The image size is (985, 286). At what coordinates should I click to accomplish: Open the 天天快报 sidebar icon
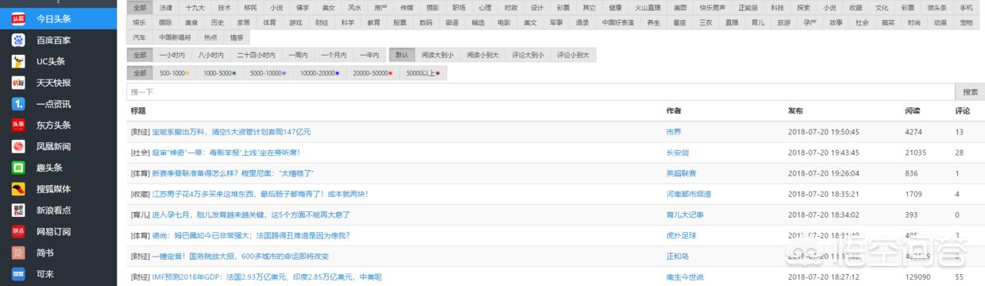(x=17, y=82)
